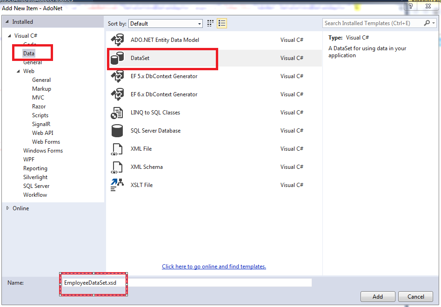Viewport: 441px width, 307px height.
Task: Select the XML File template icon
Action: [117, 149]
